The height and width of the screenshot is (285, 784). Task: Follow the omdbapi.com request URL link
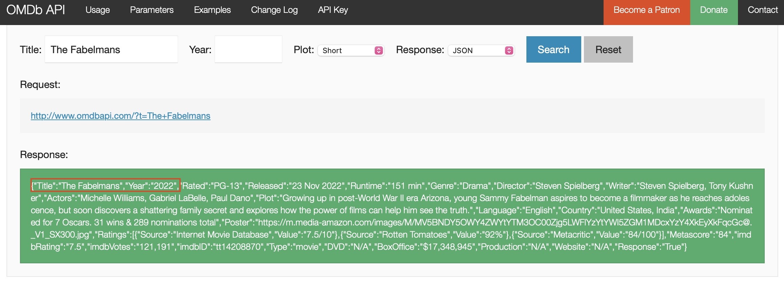[121, 116]
